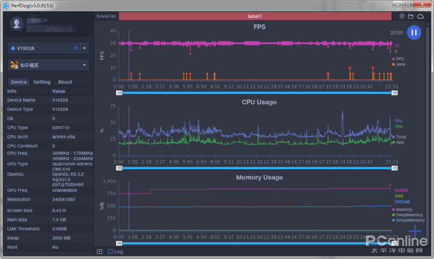Select the CPU CoreNum row label
The image size is (434, 259).
pyautogui.click(x=22, y=146)
